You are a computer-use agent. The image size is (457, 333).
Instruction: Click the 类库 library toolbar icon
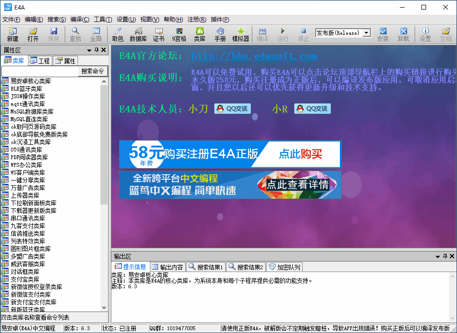pos(199,34)
